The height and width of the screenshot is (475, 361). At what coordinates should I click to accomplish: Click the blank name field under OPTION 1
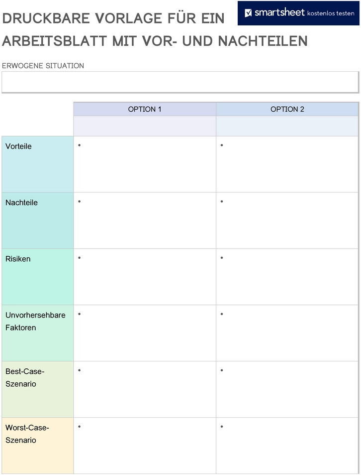[x=145, y=126]
